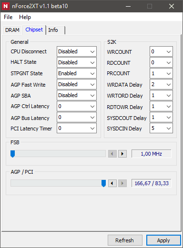
Task: Open the File menu
Action: pyautogui.click(x=8, y=17)
